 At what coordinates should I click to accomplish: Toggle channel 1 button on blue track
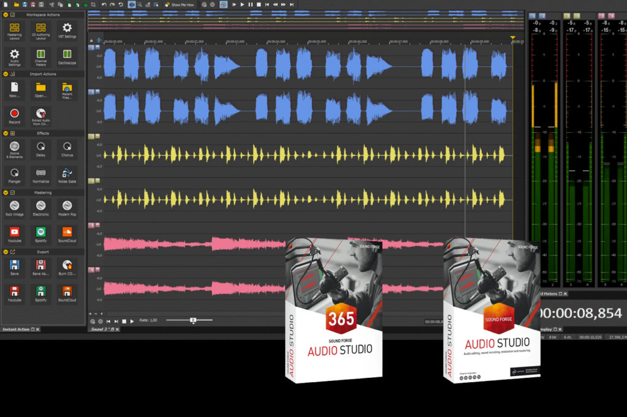click(x=91, y=48)
